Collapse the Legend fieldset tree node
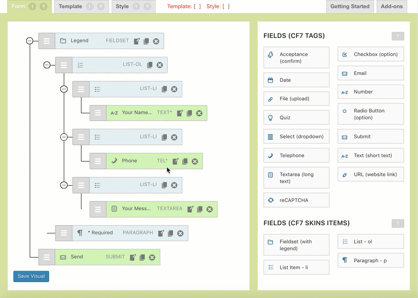The height and width of the screenshot is (298, 418). pyautogui.click(x=29, y=41)
